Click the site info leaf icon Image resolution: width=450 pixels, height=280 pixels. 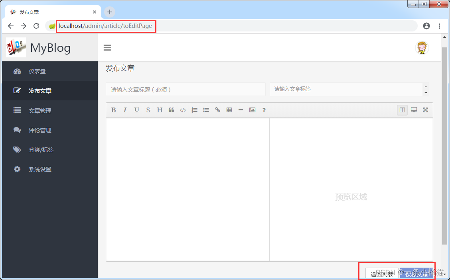coord(52,26)
